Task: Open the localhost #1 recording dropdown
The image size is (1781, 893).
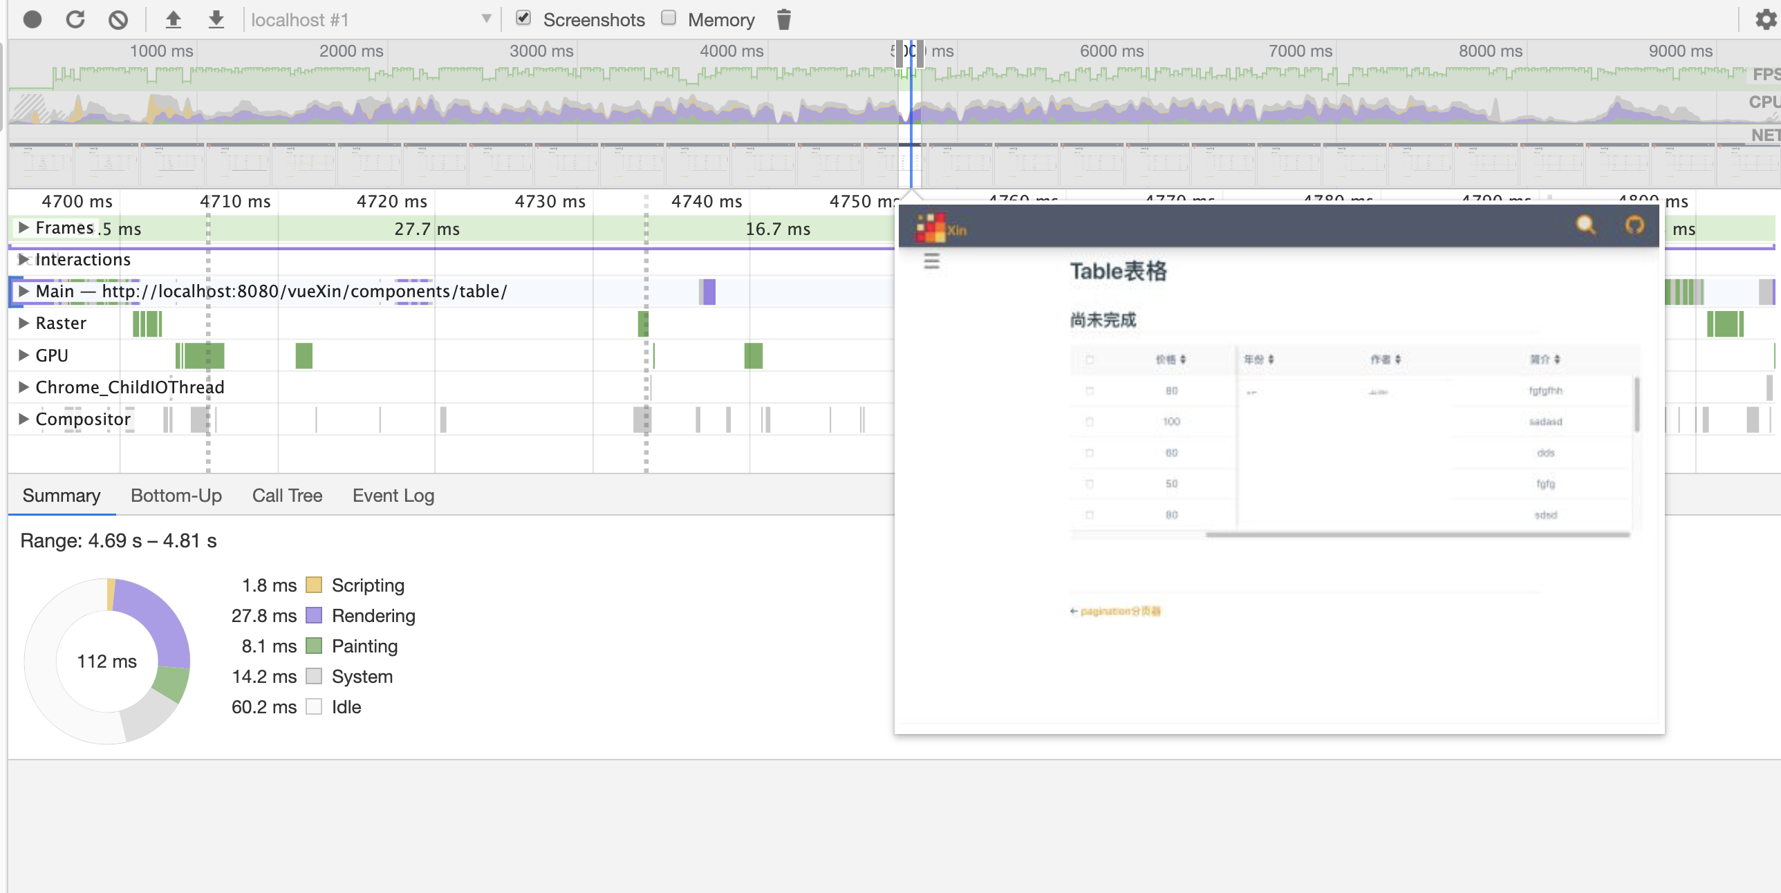Action: click(x=371, y=19)
